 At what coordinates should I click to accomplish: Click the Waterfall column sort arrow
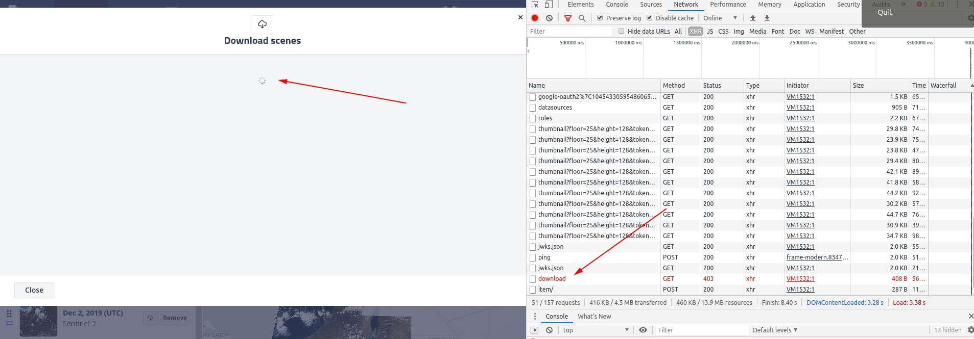point(971,85)
